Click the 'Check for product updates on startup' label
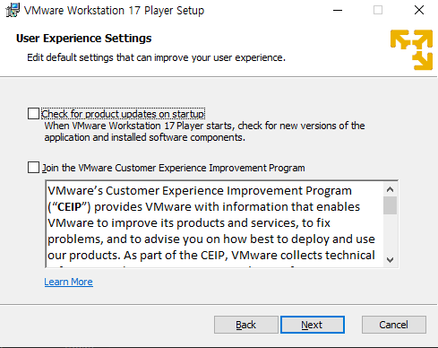 (x=123, y=114)
